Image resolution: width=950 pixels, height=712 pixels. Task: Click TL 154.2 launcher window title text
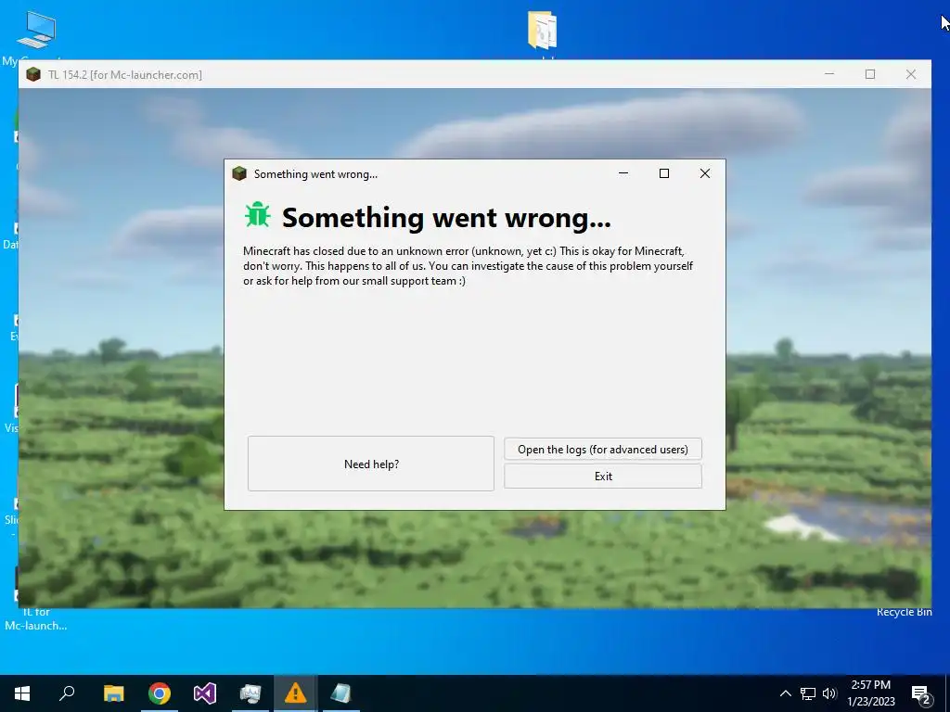(125, 74)
